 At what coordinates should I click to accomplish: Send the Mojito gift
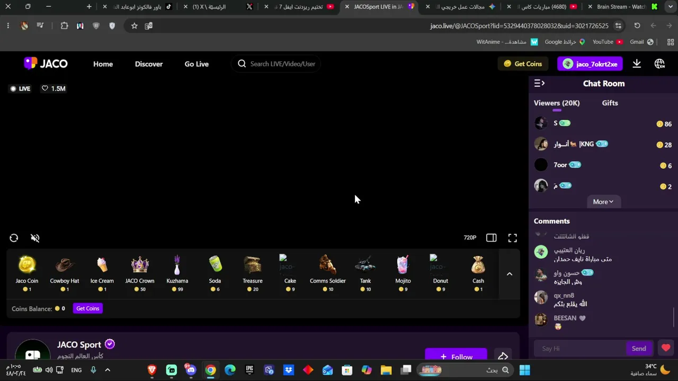tap(403, 273)
